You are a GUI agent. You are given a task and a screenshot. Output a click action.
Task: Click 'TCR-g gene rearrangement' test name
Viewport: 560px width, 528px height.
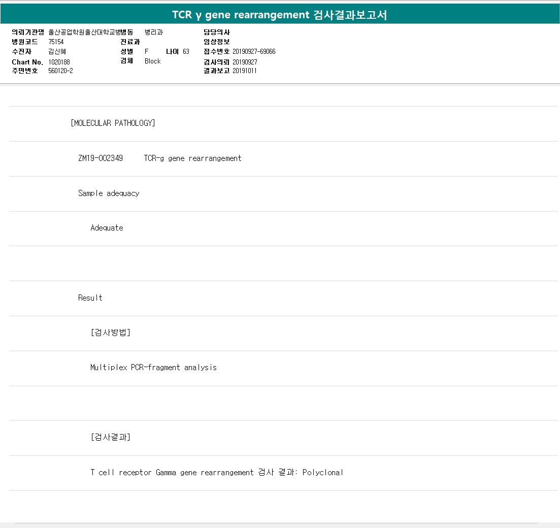click(x=193, y=158)
